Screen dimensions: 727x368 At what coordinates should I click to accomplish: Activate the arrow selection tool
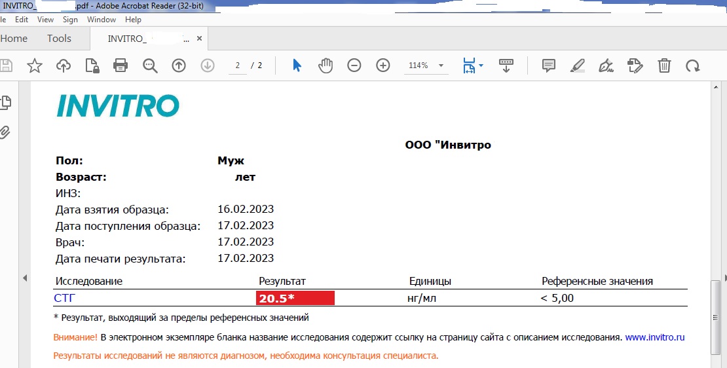(297, 65)
